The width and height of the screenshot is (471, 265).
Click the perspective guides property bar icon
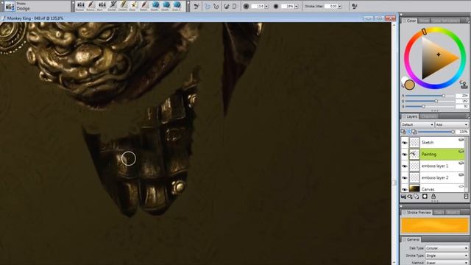click(x=235, y=7)
